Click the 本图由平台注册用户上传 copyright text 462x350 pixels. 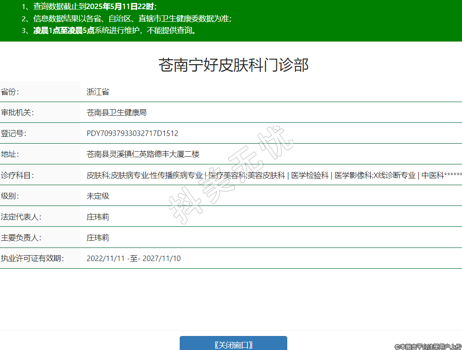(428, 346)
